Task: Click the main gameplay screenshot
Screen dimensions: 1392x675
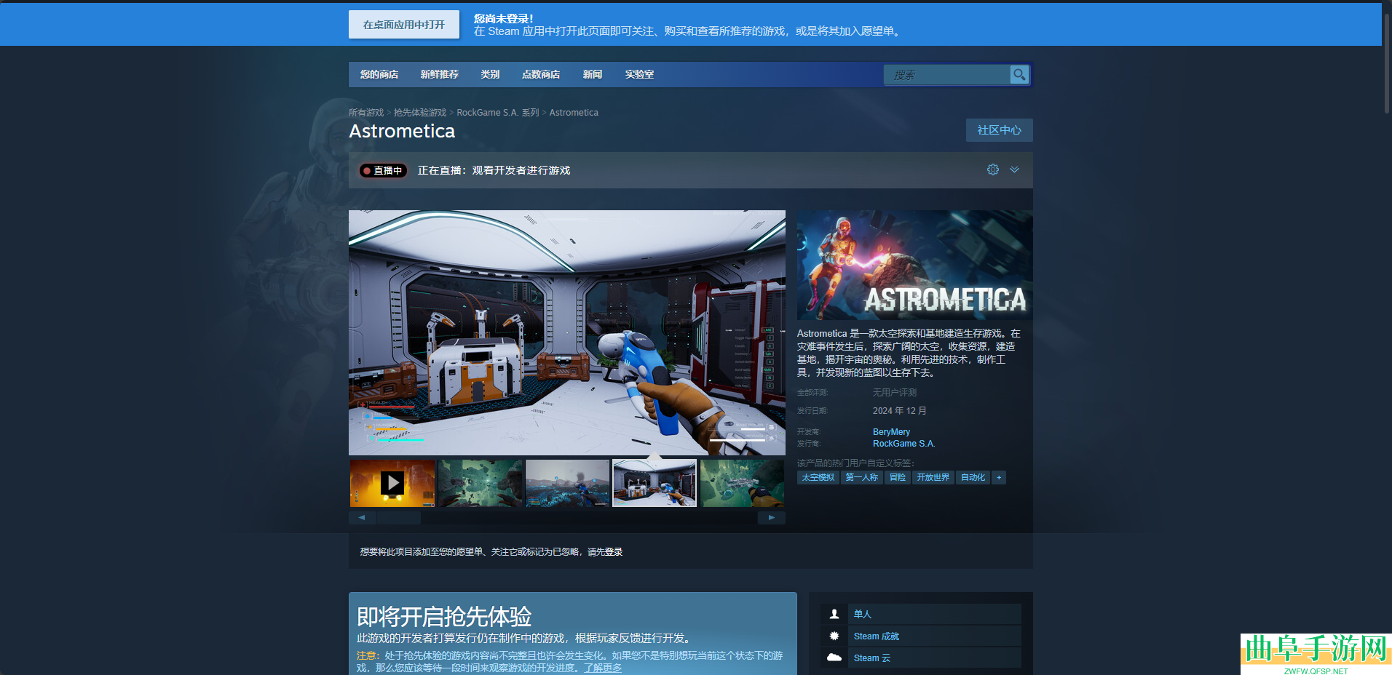Action: click(567, 332)
